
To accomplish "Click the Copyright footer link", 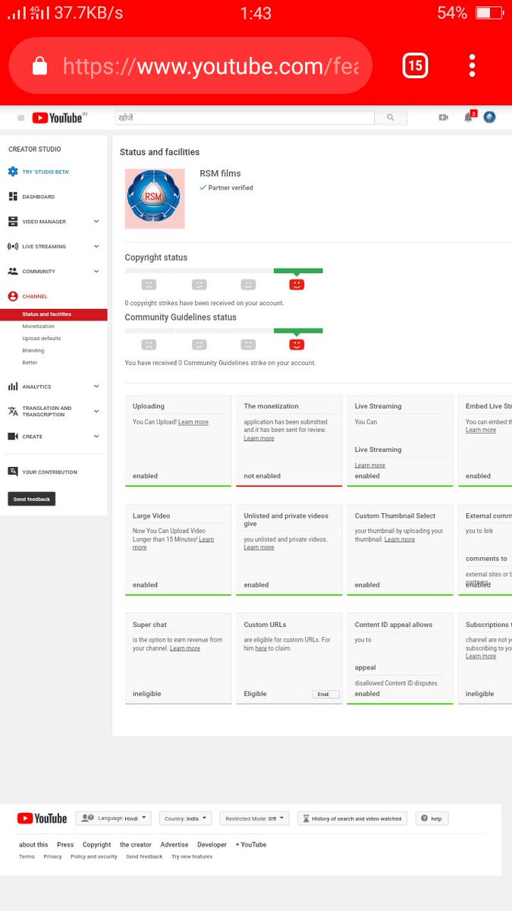I will (97, 844).
